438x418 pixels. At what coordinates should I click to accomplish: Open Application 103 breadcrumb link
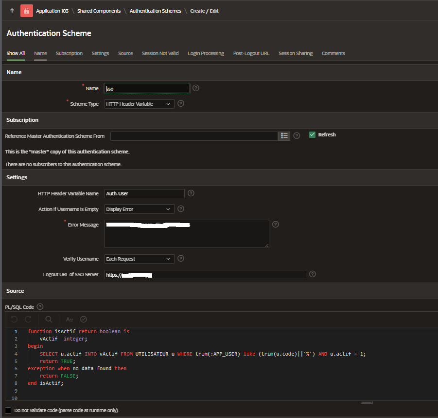52,11
